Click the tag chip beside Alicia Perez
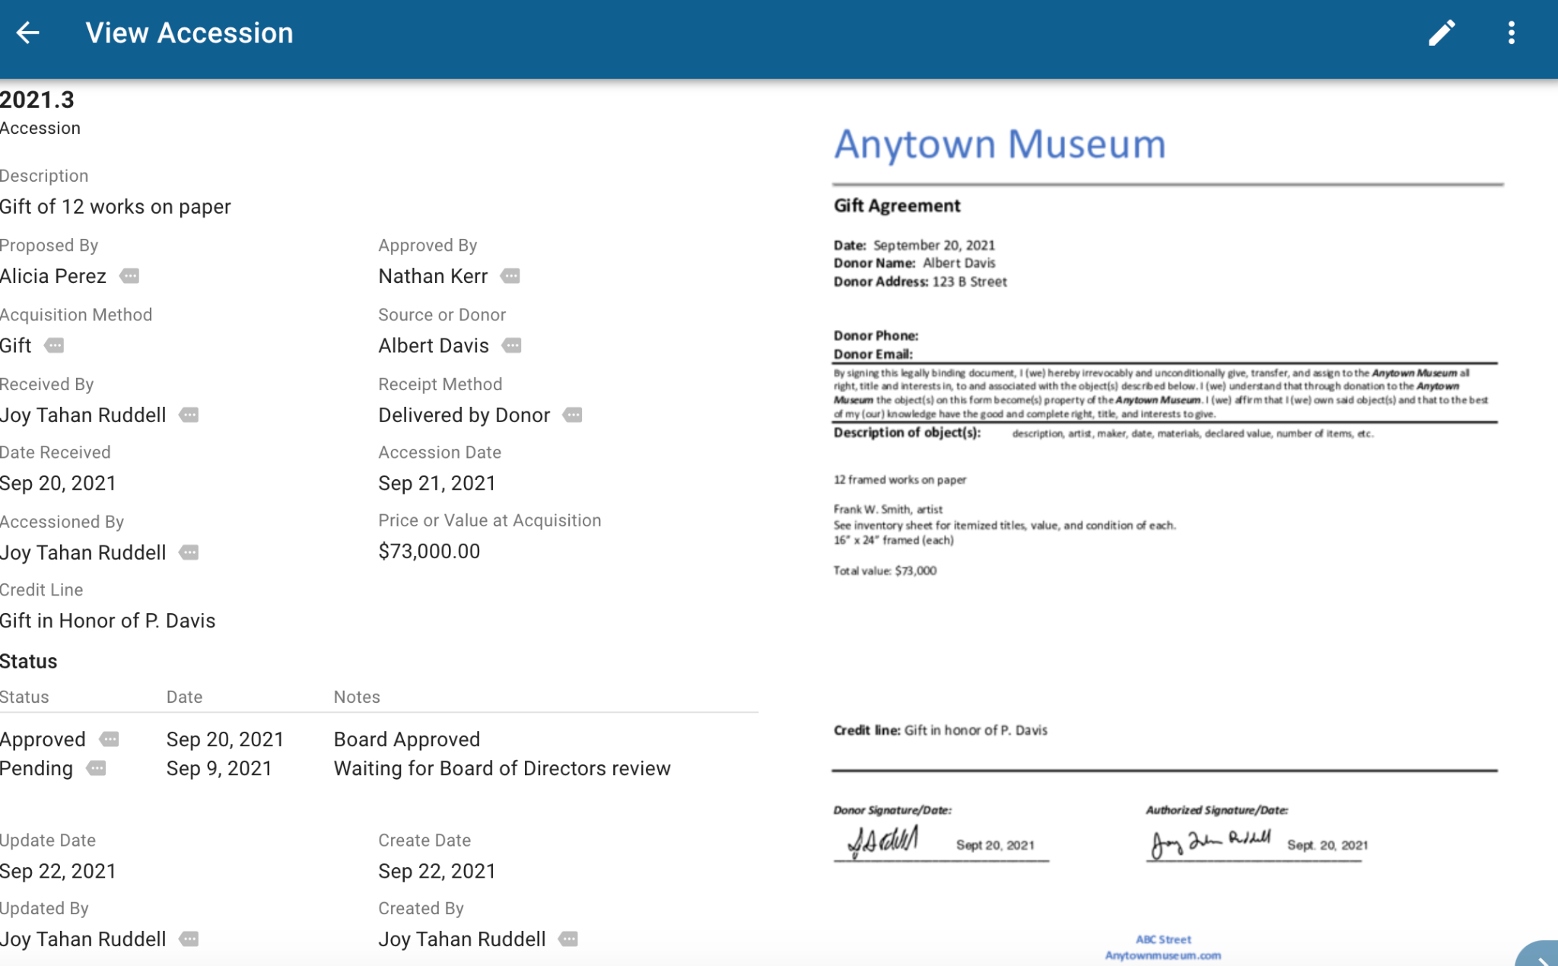This screenshot has height=966, width=1558. [129, 276]
